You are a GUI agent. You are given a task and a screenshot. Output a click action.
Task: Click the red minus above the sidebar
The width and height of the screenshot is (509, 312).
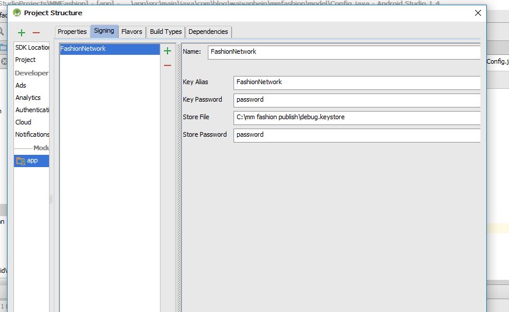[x=36, y=33]
